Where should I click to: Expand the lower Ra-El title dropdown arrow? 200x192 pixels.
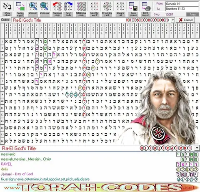[197, 148]
